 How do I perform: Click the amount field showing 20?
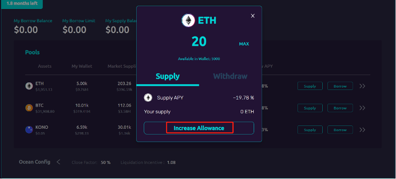(199, 42)
